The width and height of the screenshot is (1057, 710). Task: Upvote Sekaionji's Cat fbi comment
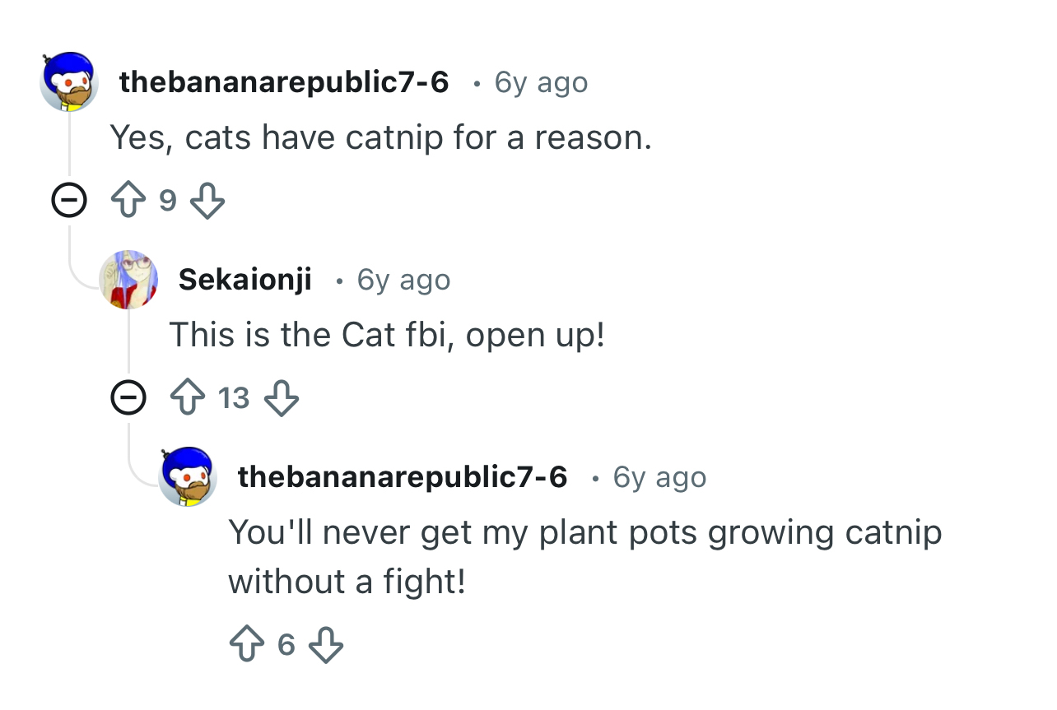[187, 398]
